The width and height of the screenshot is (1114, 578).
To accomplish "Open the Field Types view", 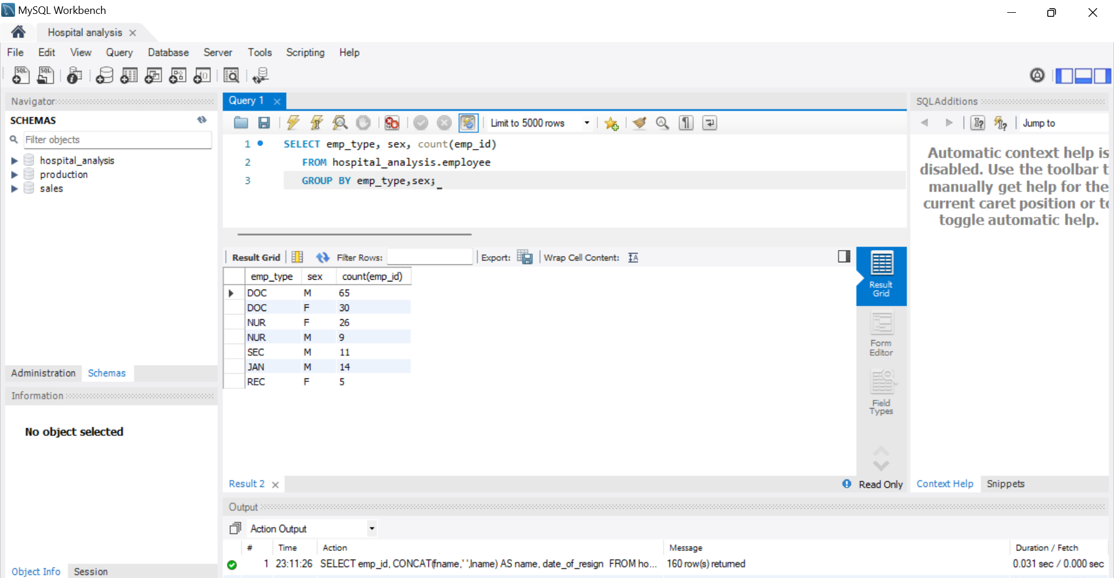I will [x=881, y=393].
